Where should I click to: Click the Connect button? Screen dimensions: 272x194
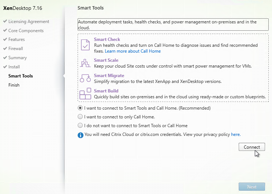(x=252, y=147)
